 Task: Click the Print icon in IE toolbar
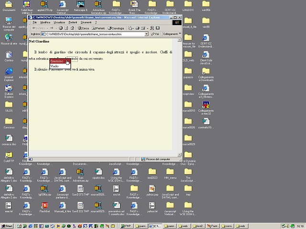pos(137,28)
